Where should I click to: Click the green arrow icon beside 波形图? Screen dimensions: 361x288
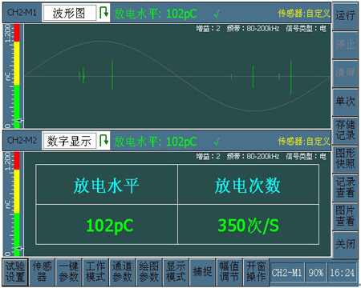103,13
